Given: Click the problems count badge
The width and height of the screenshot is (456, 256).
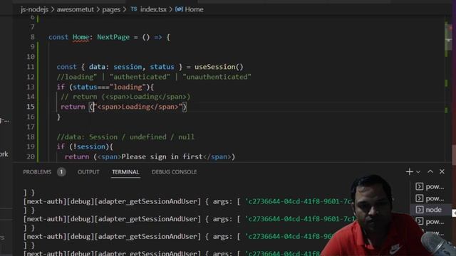Looking at the screenshot, I should pyautogui.click(x=61, y=172).
